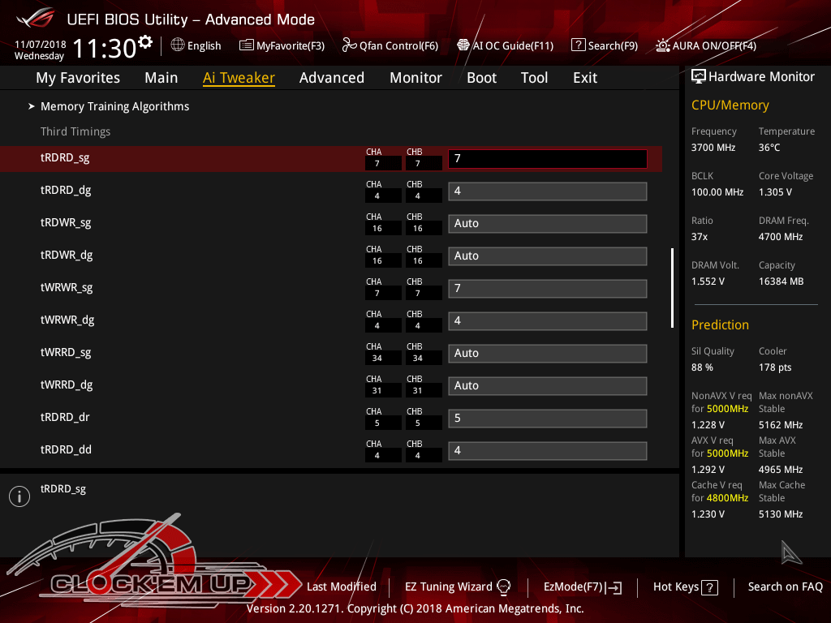Click Search on FAQ link
This screenshot has height=623, width=831.
point(785,586)
